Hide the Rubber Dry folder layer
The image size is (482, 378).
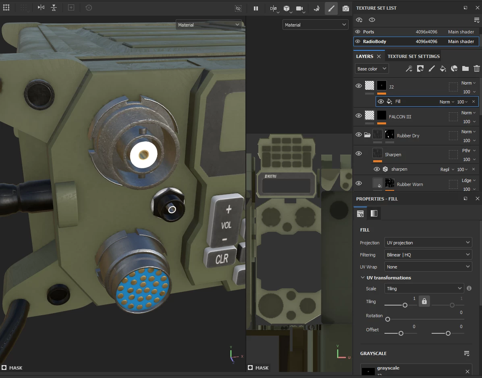point(359,135)
